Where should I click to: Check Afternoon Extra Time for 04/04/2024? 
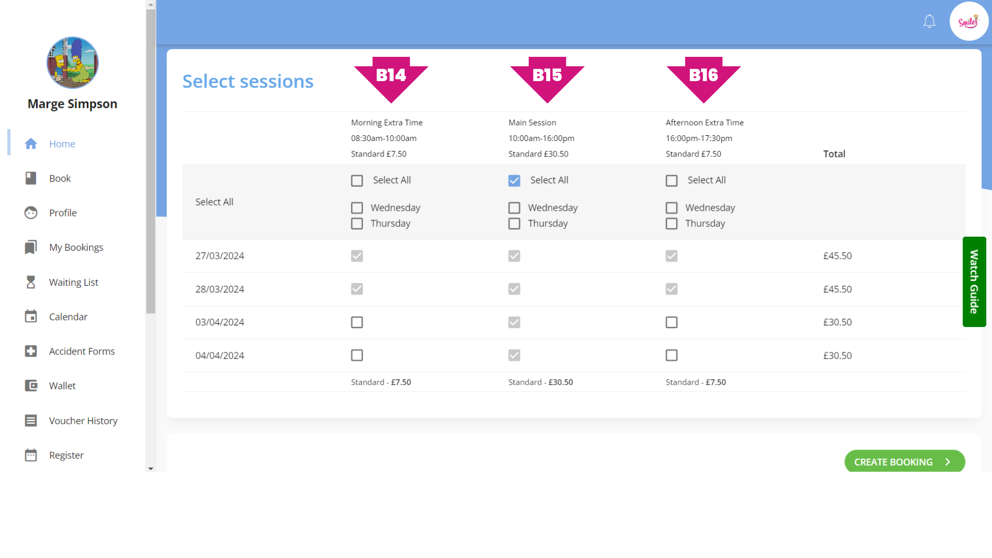[x=672, y=355]
